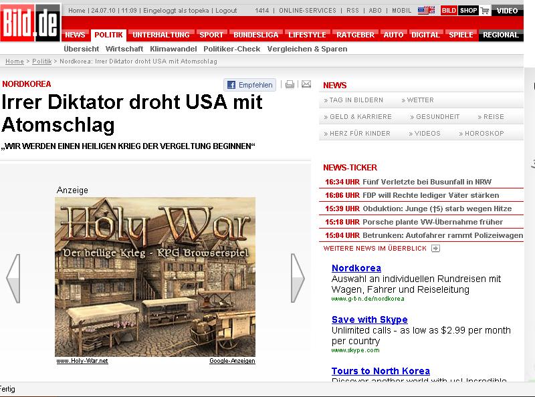
Task: Open the REISE link
Action: pos(491,117)
